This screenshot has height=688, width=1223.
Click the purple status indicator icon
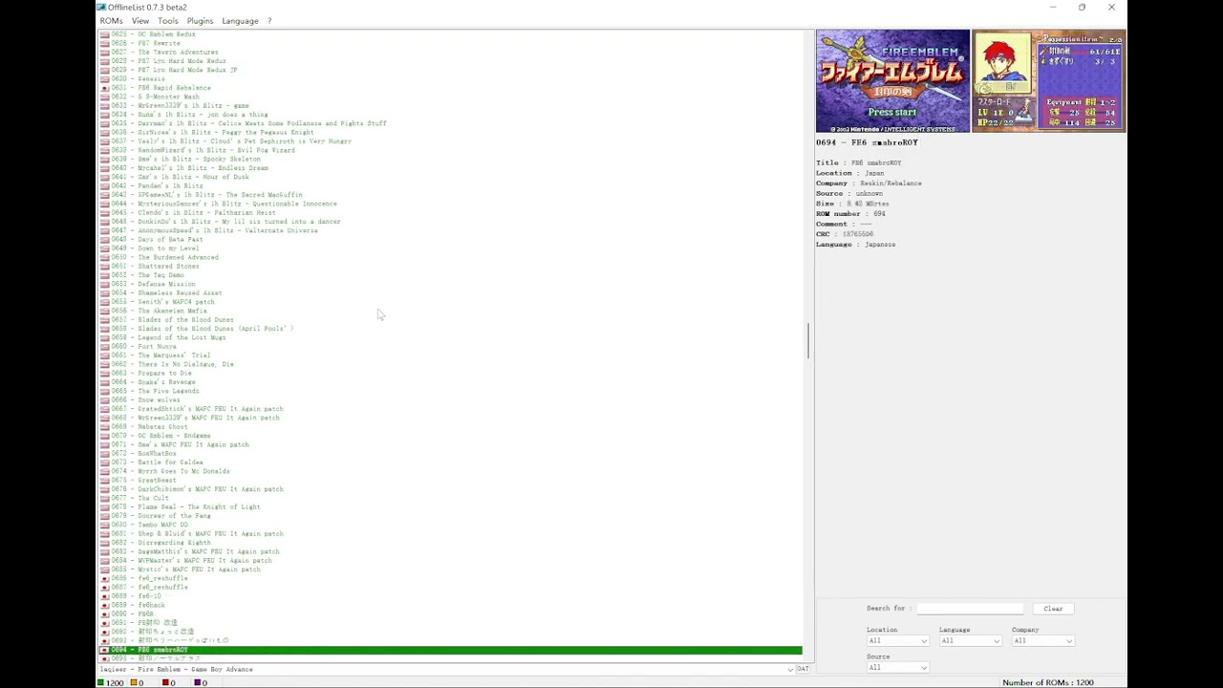tap(199, 683)
